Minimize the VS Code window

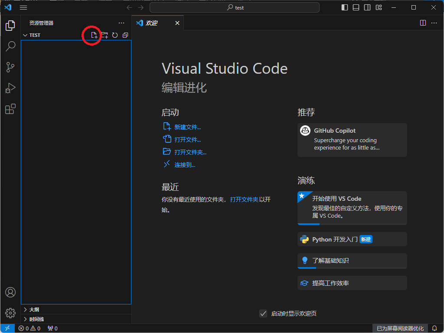coord(394,8)
